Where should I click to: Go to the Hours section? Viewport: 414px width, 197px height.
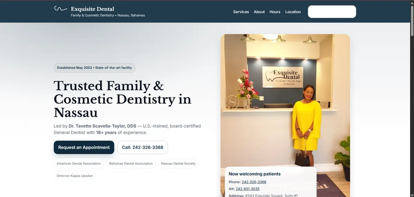275,12
